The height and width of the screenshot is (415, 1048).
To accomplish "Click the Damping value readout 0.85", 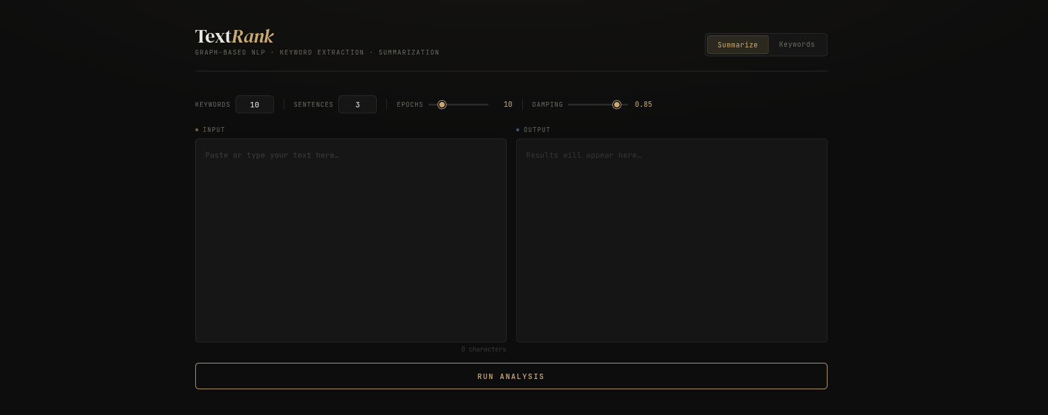I will [x=643, y=104].
